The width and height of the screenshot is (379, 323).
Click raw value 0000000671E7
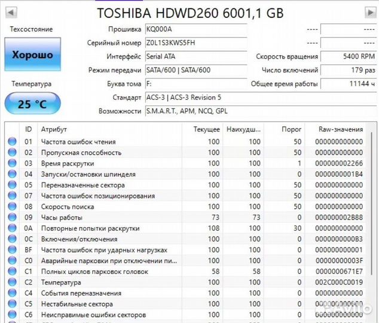[x=339, y=272]
